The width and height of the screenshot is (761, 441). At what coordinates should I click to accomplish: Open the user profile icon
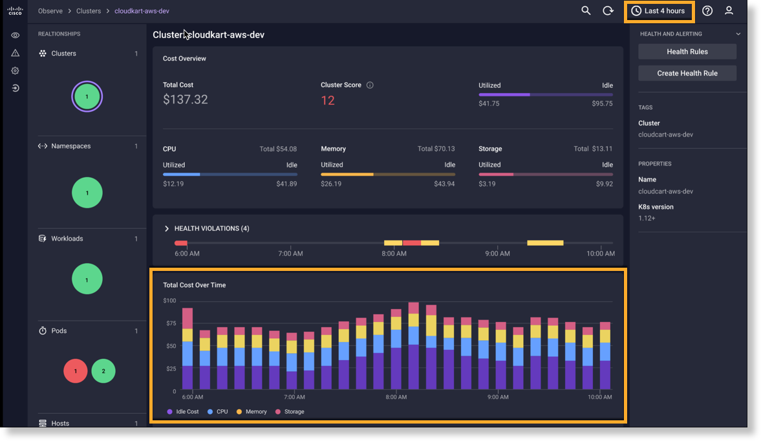point(729,11)
